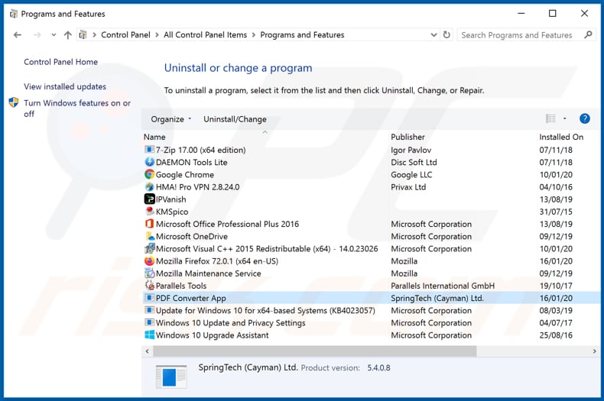Click the Microsoft Office Professional Plus icon

click(x=149, y=224)
